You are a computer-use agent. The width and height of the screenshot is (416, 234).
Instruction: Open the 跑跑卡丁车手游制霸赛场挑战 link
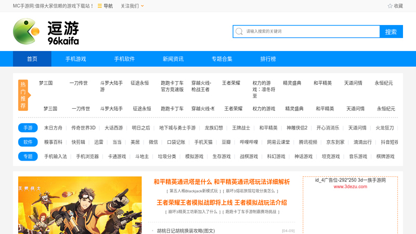click(251, 212)
